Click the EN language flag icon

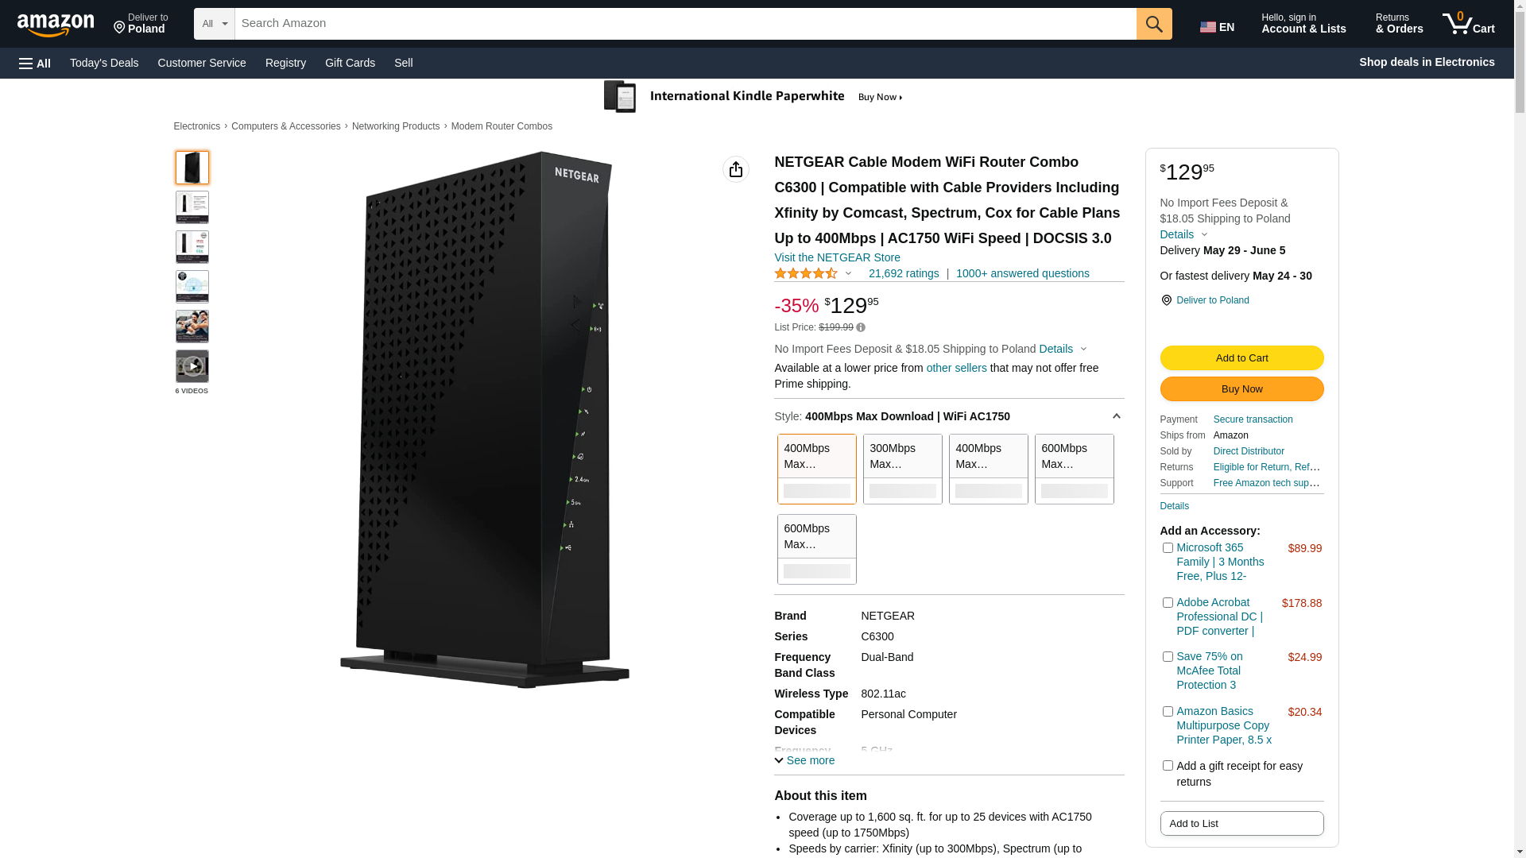(x=1208, y=27)
